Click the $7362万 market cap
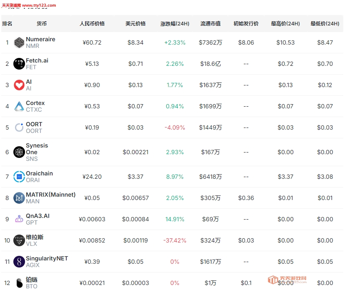347x290 pixels. tap(211, 42)
